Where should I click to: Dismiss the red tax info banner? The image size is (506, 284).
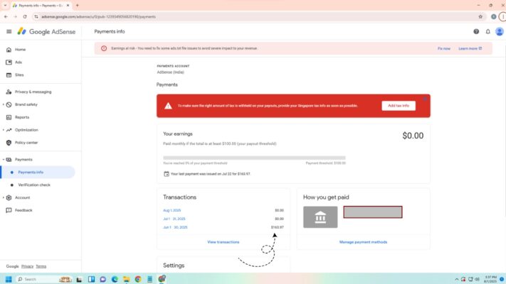pyautogui.click(x=425, y=99)
